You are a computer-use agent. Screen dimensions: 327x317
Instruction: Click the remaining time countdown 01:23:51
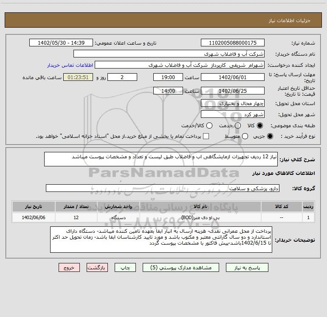(78, 77)
